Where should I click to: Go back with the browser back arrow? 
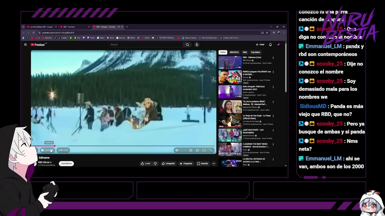click(24, 33)
